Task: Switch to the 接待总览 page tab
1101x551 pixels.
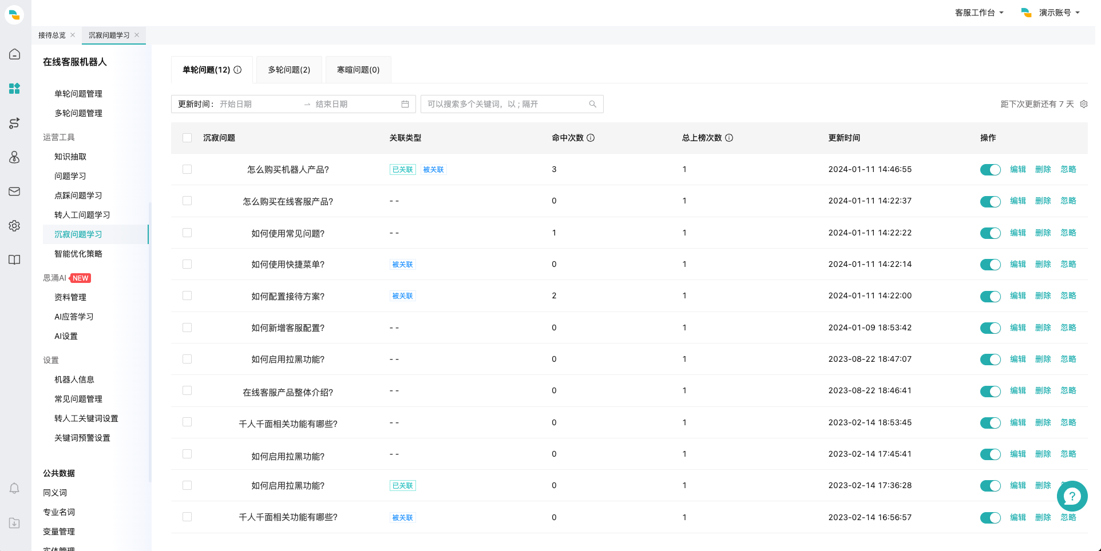Action: (52, 35)
